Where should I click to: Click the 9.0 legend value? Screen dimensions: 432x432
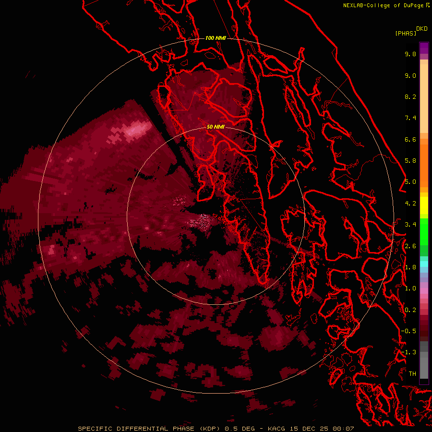point(410,75)
